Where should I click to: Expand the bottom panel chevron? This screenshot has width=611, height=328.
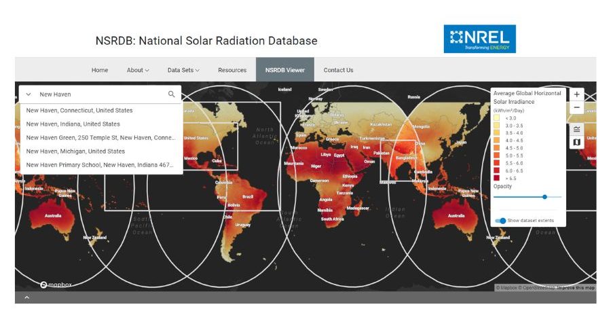tap(27, 297)
